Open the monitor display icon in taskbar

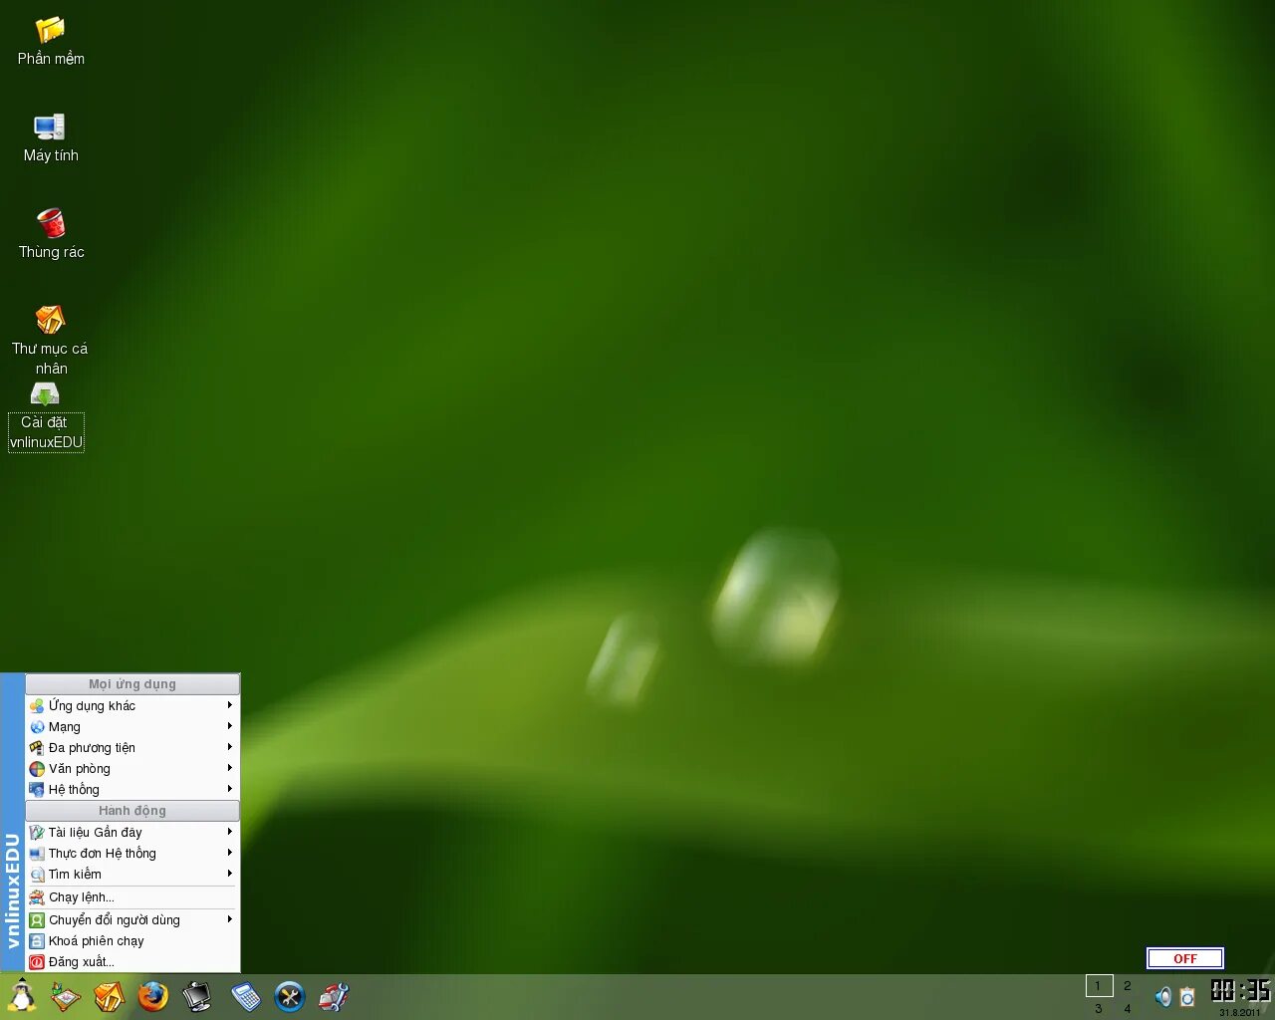tap(197, 996)
